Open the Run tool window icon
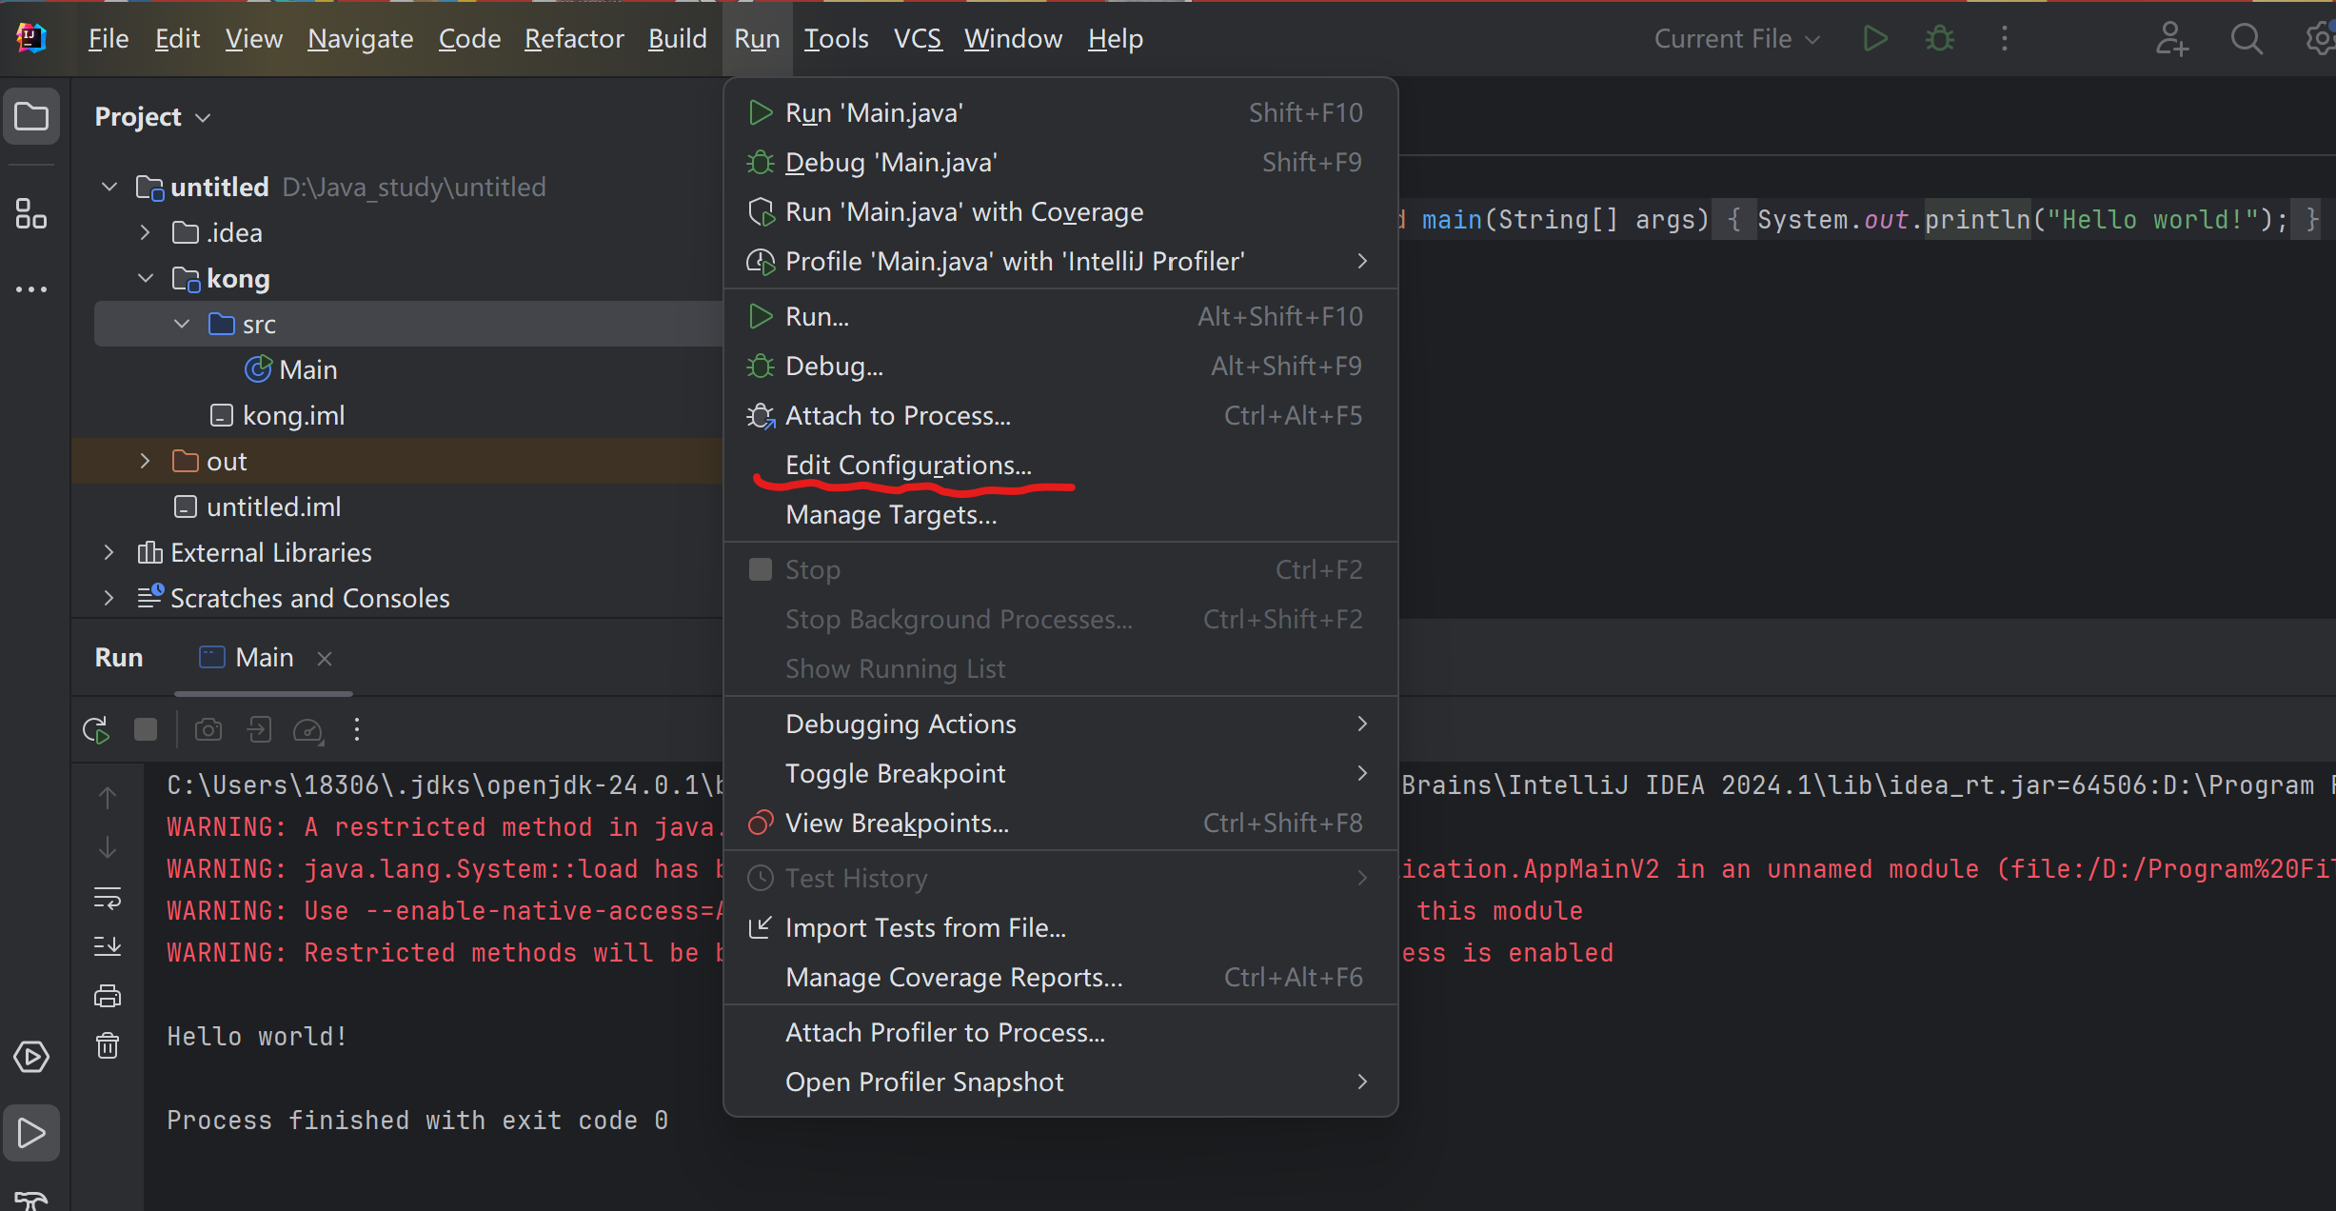Image resolution: width=2336 pixels, height=1211 pixels. (x=31, y=1133)
